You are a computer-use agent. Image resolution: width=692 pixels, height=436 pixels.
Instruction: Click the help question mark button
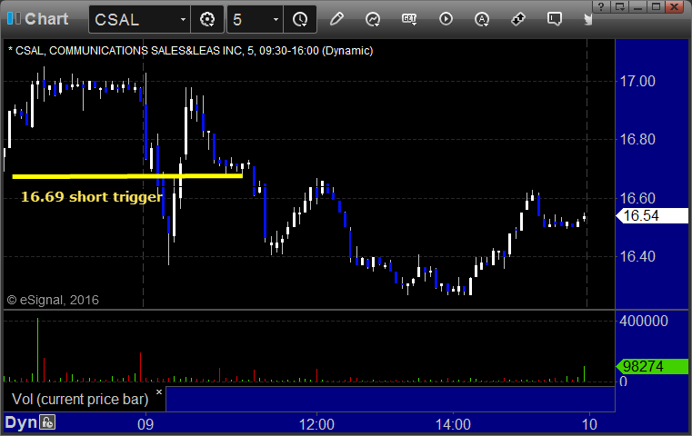pos(601,6)
